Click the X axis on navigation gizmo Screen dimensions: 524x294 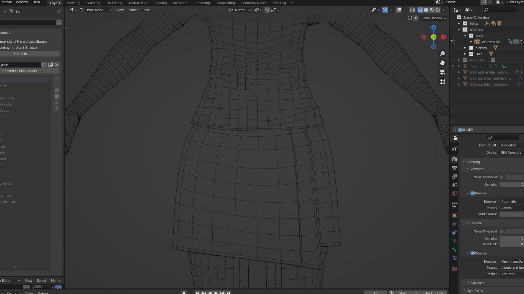443,37
